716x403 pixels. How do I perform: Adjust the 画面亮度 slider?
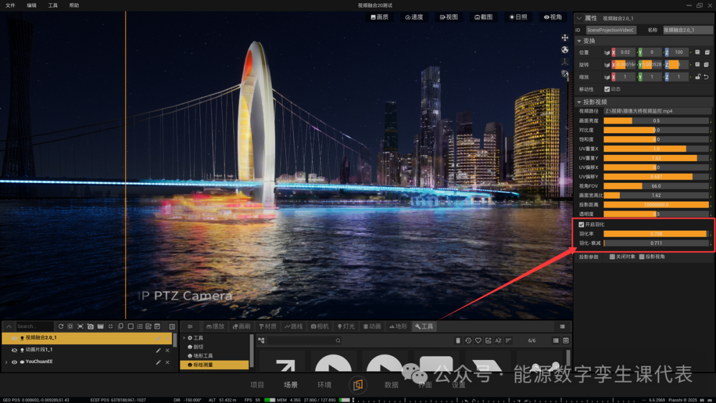coord(656,121)
